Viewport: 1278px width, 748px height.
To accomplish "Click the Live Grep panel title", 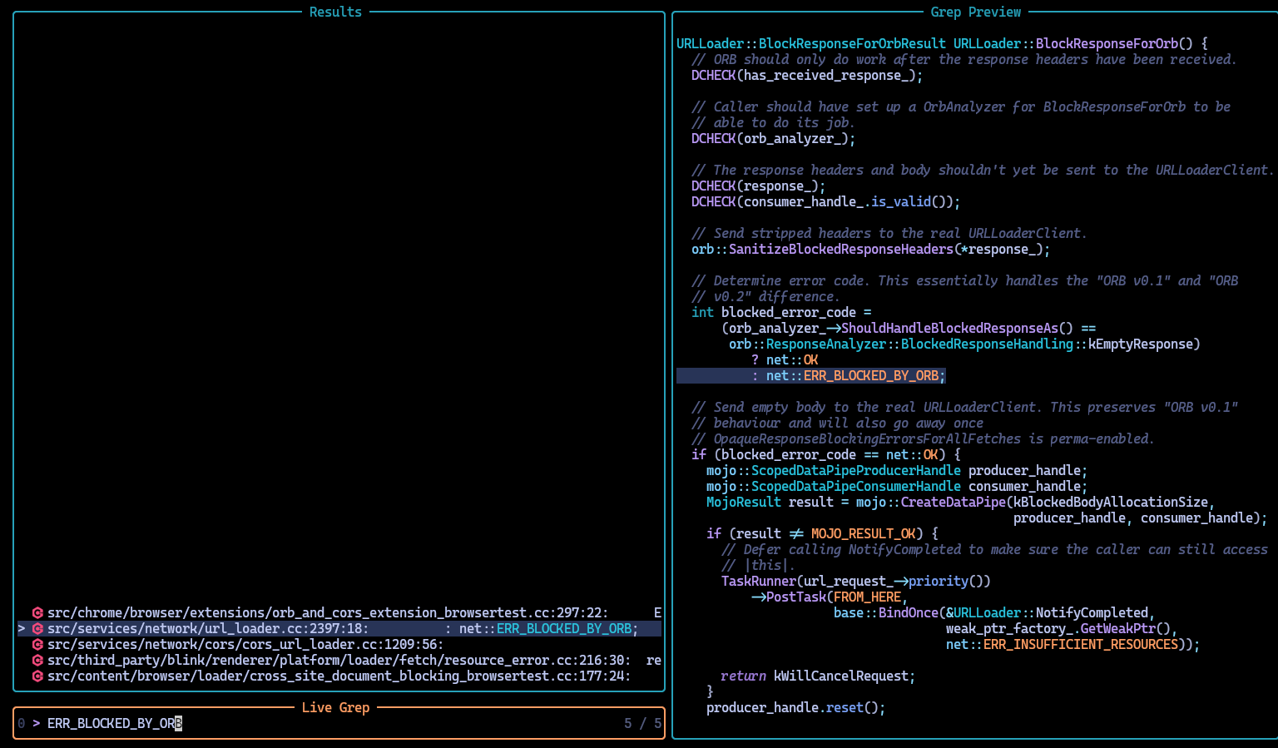I will coord(335,707).
